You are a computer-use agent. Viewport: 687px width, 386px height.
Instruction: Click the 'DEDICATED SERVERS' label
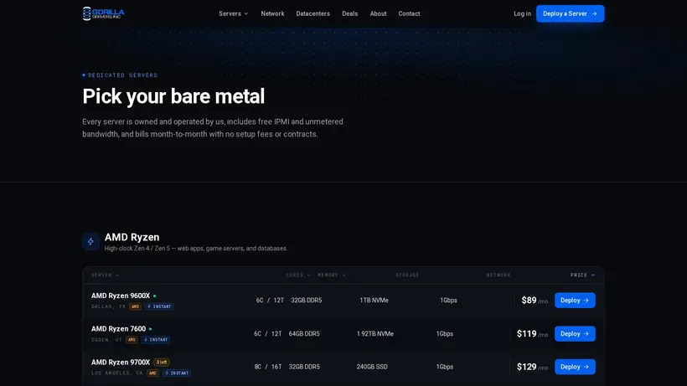coord(122,75)
